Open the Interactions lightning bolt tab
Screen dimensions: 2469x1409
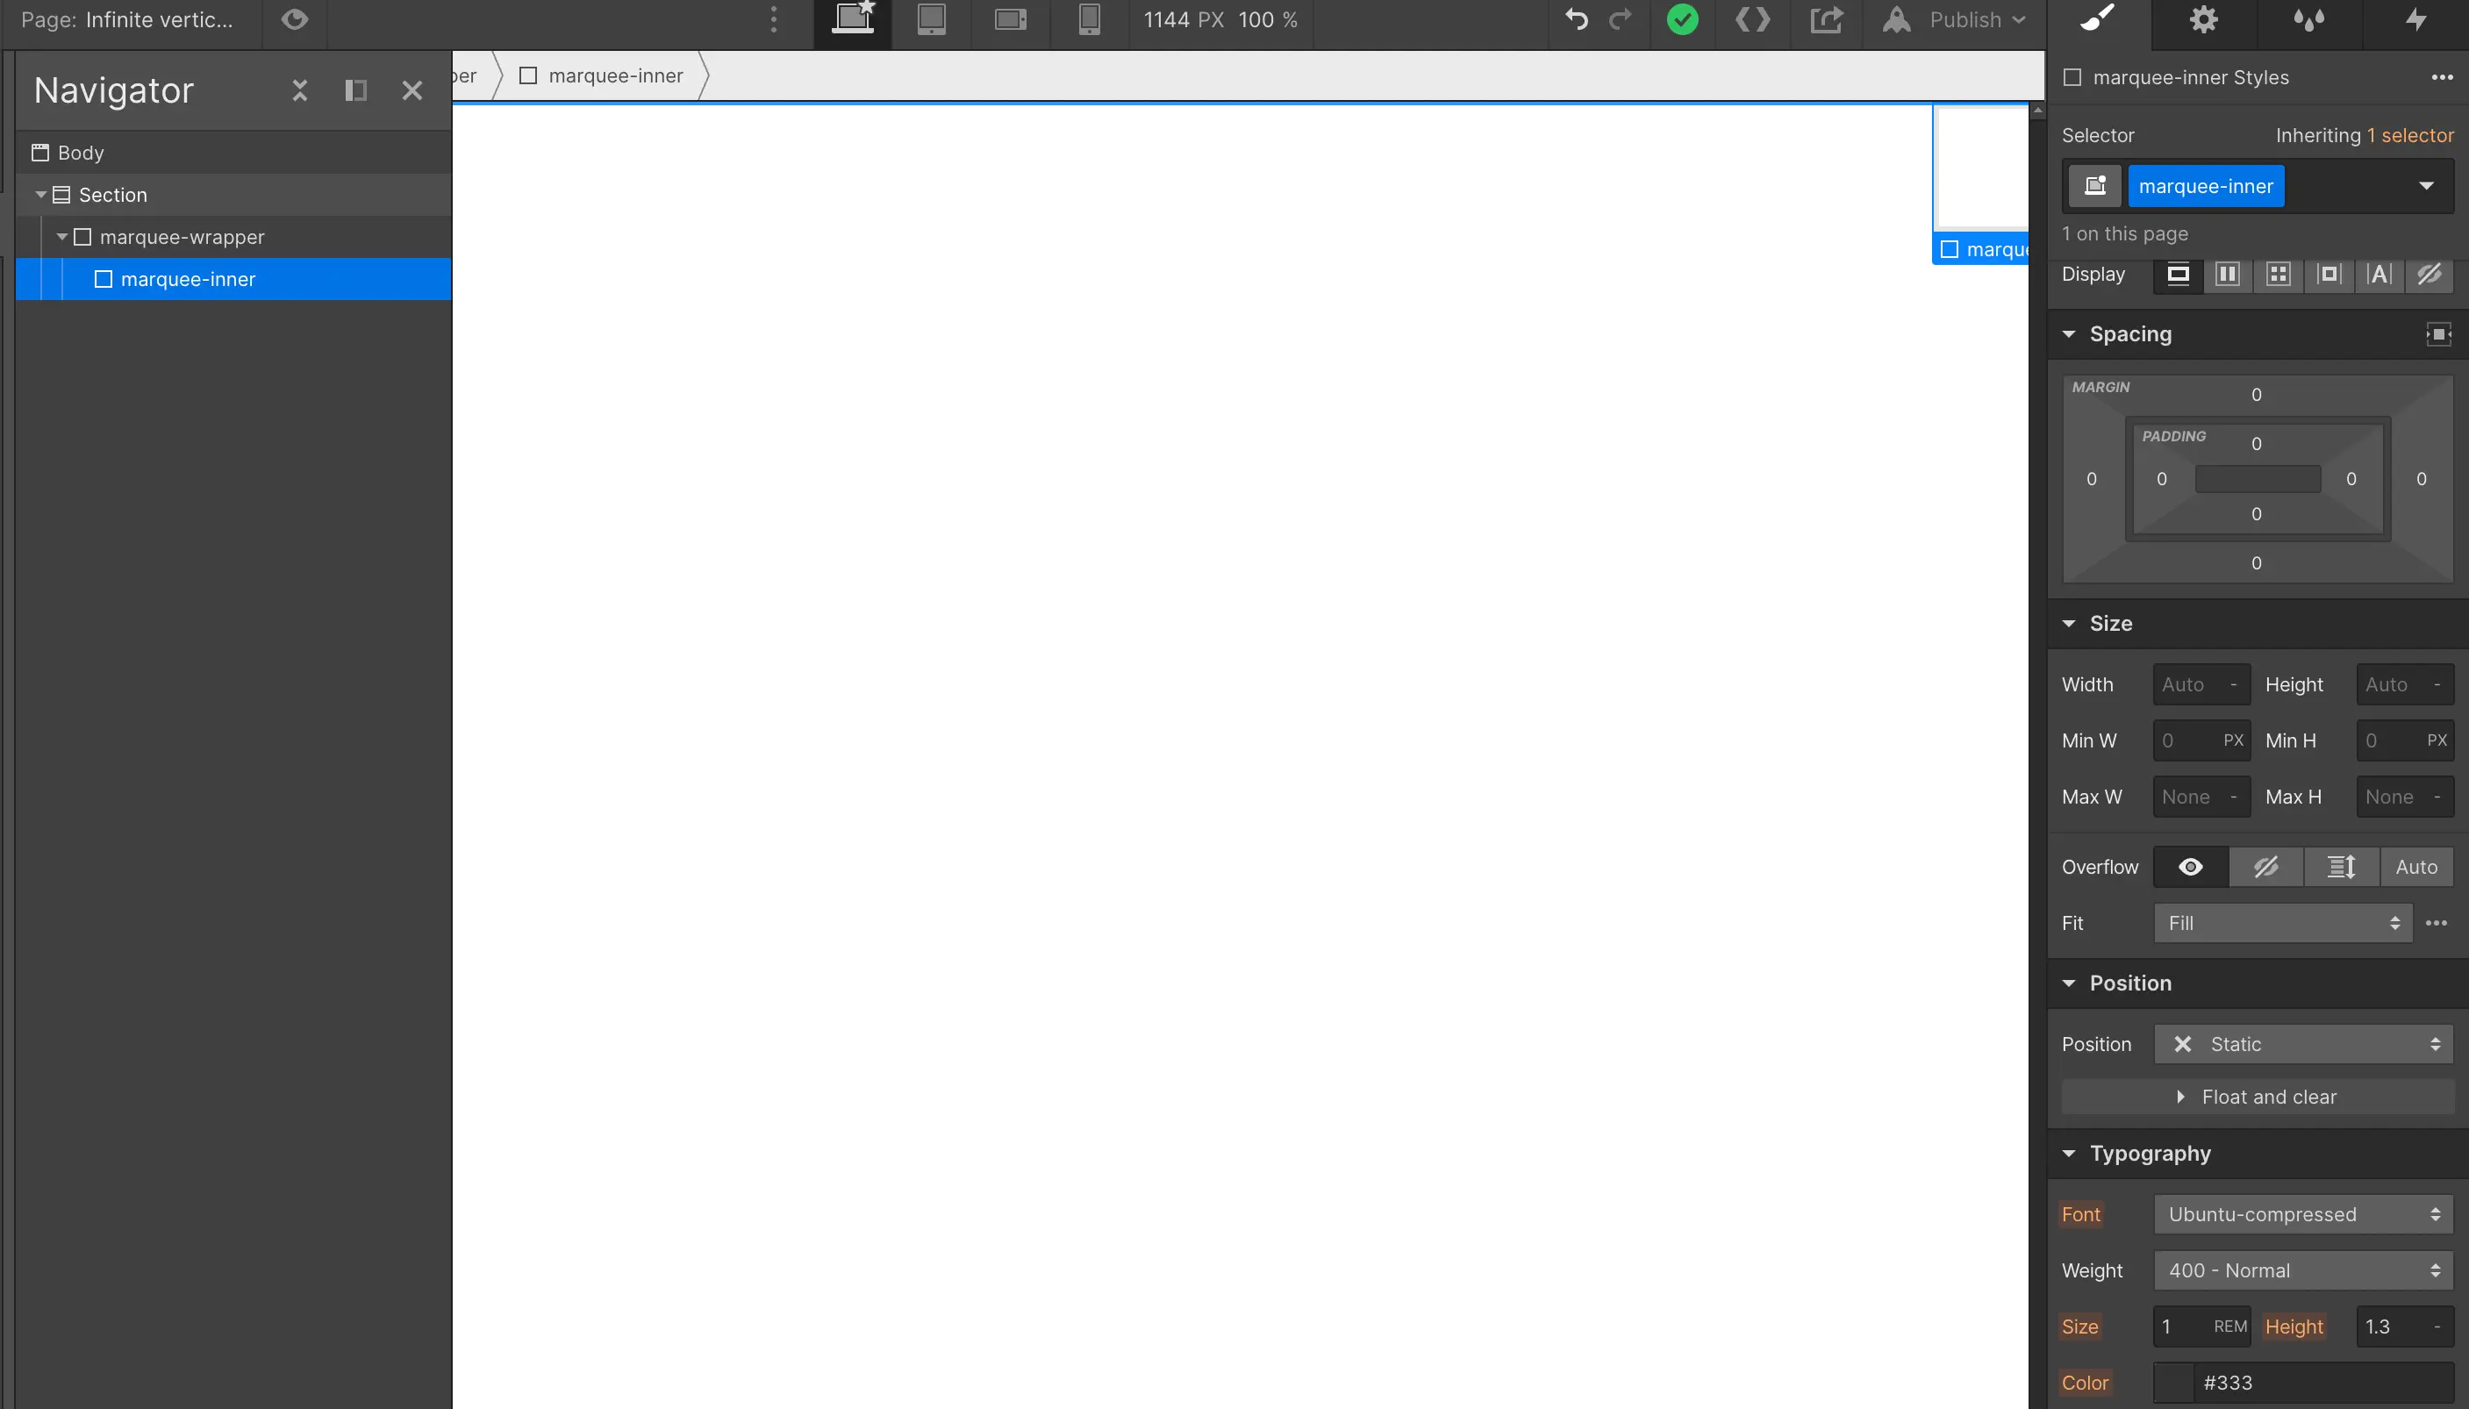pos(2415,19)
